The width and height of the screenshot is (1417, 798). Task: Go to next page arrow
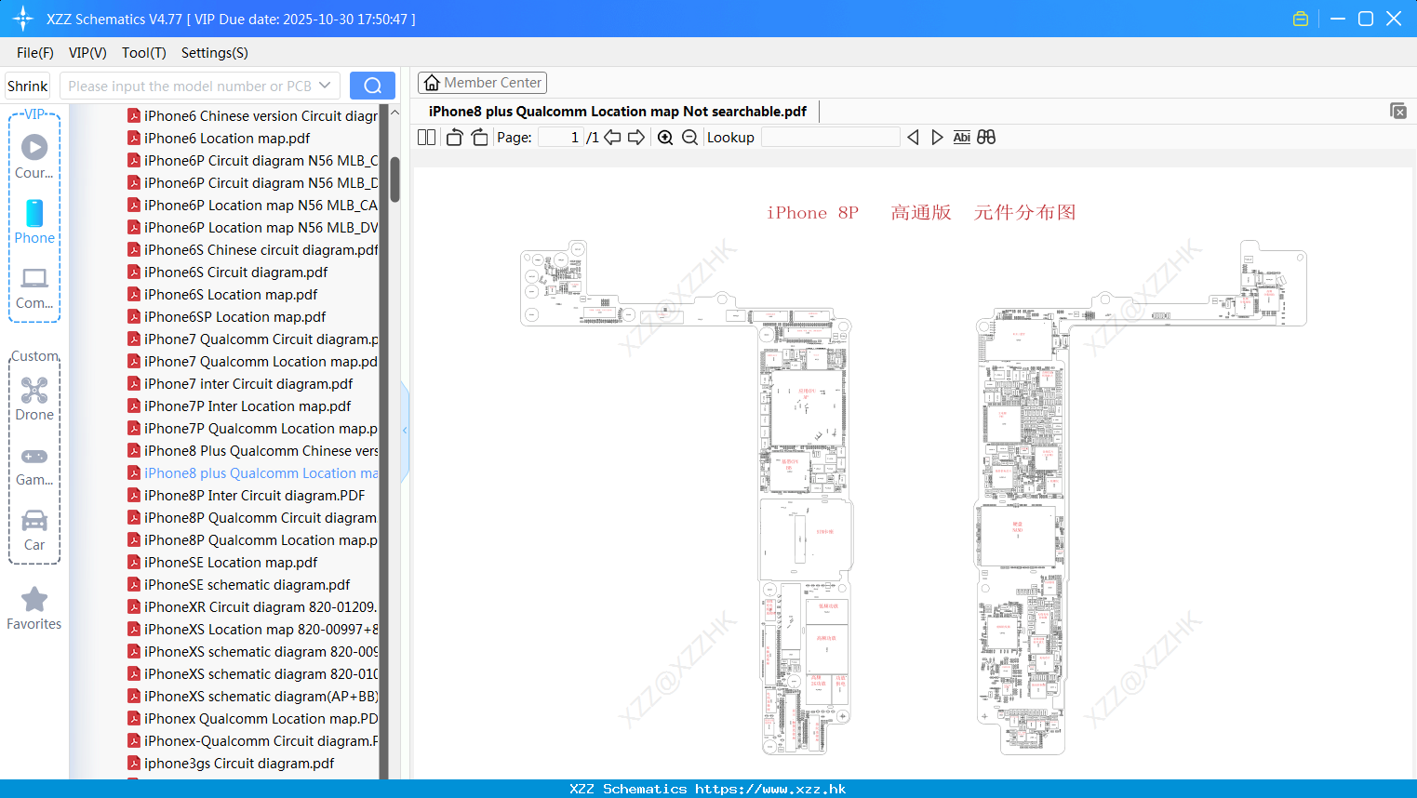click(x=636, y=138)
